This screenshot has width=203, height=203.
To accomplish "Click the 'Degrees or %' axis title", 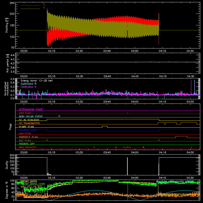I will pyautogui.click(x=7, y=190).
